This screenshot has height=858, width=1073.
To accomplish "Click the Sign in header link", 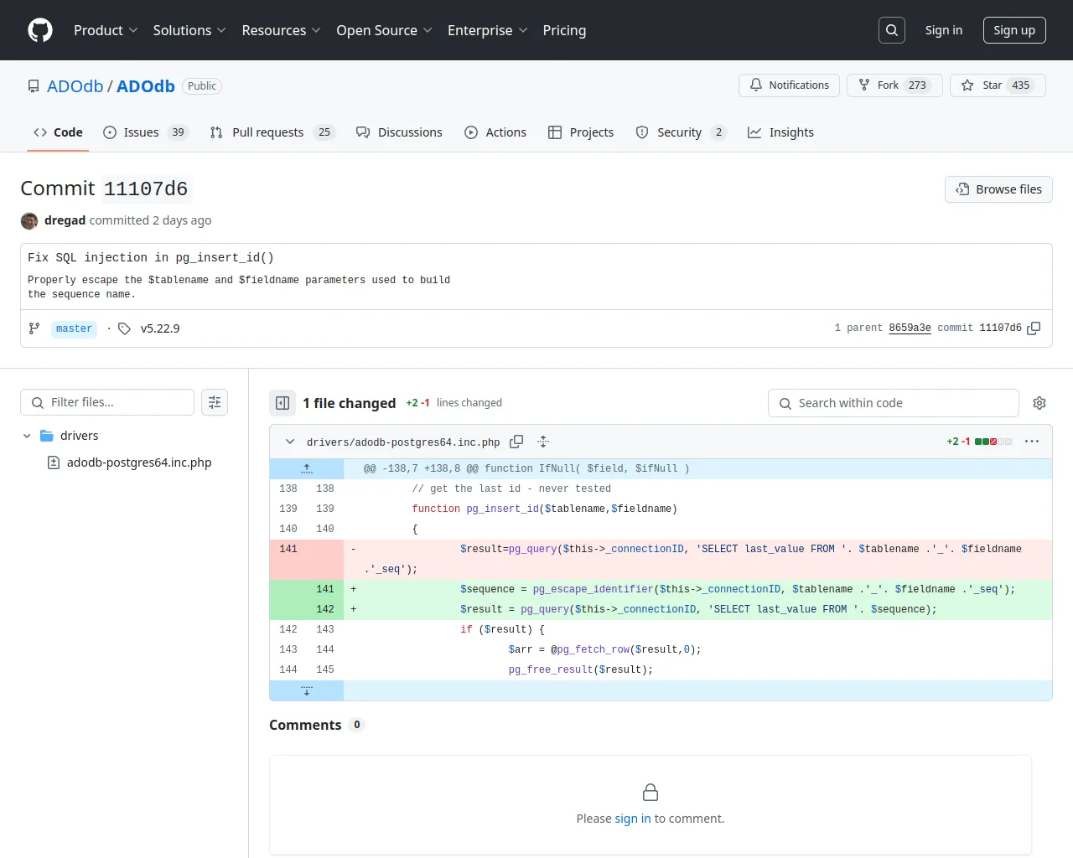I will coord(944,30).
